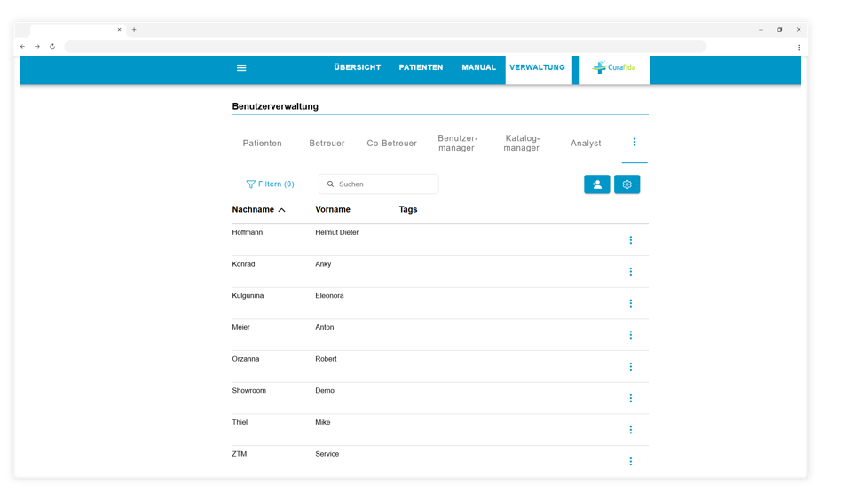Screen dimensions: 859x492
Task: Open the ÜBERSICHT navigation item
Action: pos(358,67)
